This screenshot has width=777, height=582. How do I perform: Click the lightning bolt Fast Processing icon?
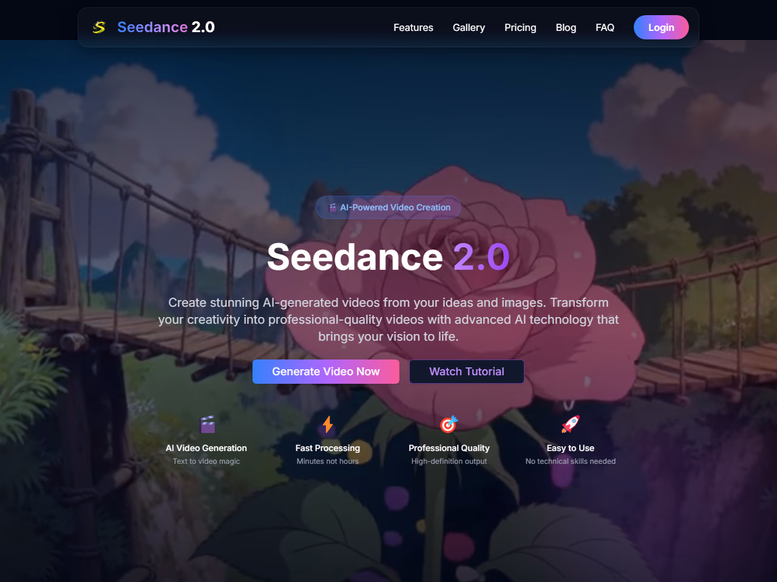[328, 424]
